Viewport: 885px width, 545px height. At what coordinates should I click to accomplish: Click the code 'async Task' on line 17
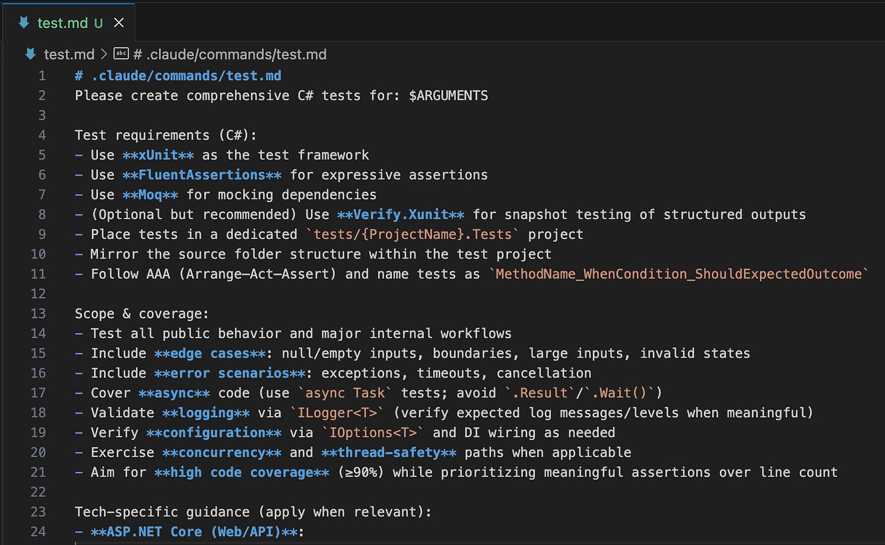click(345, 393)
